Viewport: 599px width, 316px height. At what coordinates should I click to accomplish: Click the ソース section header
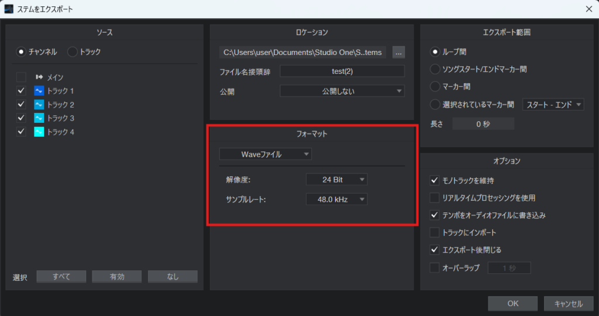104,33
